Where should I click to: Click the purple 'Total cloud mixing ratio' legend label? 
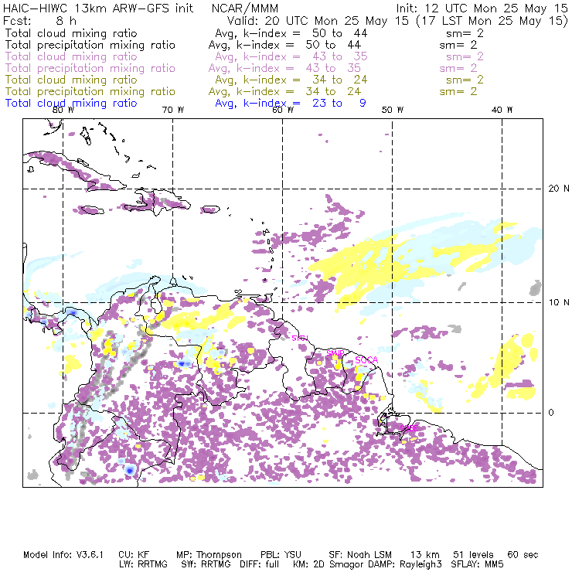(x=71, y=56)
